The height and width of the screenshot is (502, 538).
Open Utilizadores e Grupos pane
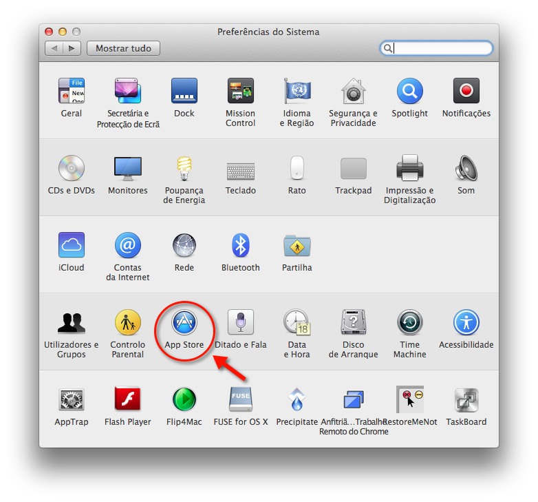coord(72,322)
